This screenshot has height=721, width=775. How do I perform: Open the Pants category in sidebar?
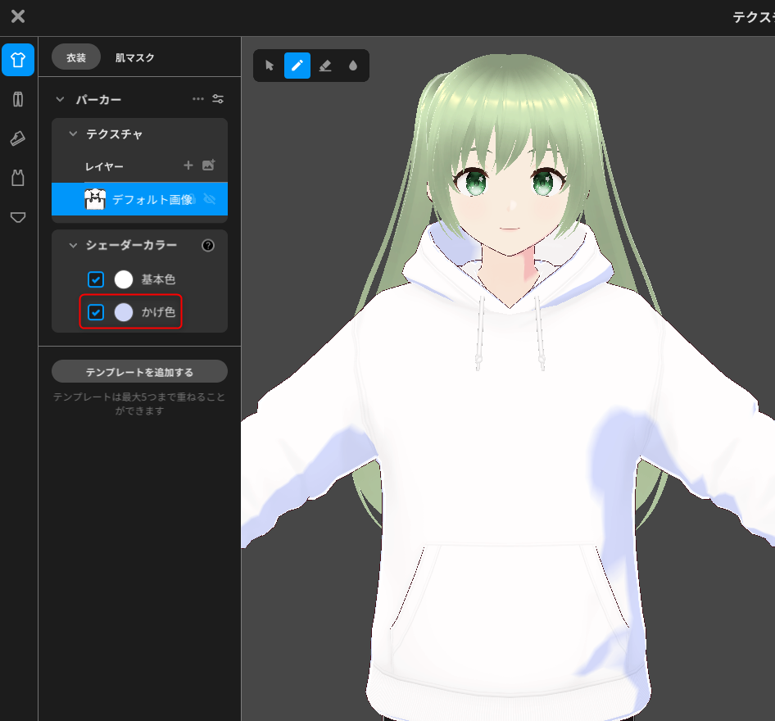coord(18,99)
